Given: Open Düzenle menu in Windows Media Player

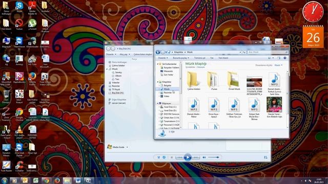Looking at the screenshot, I should [111, 55].
